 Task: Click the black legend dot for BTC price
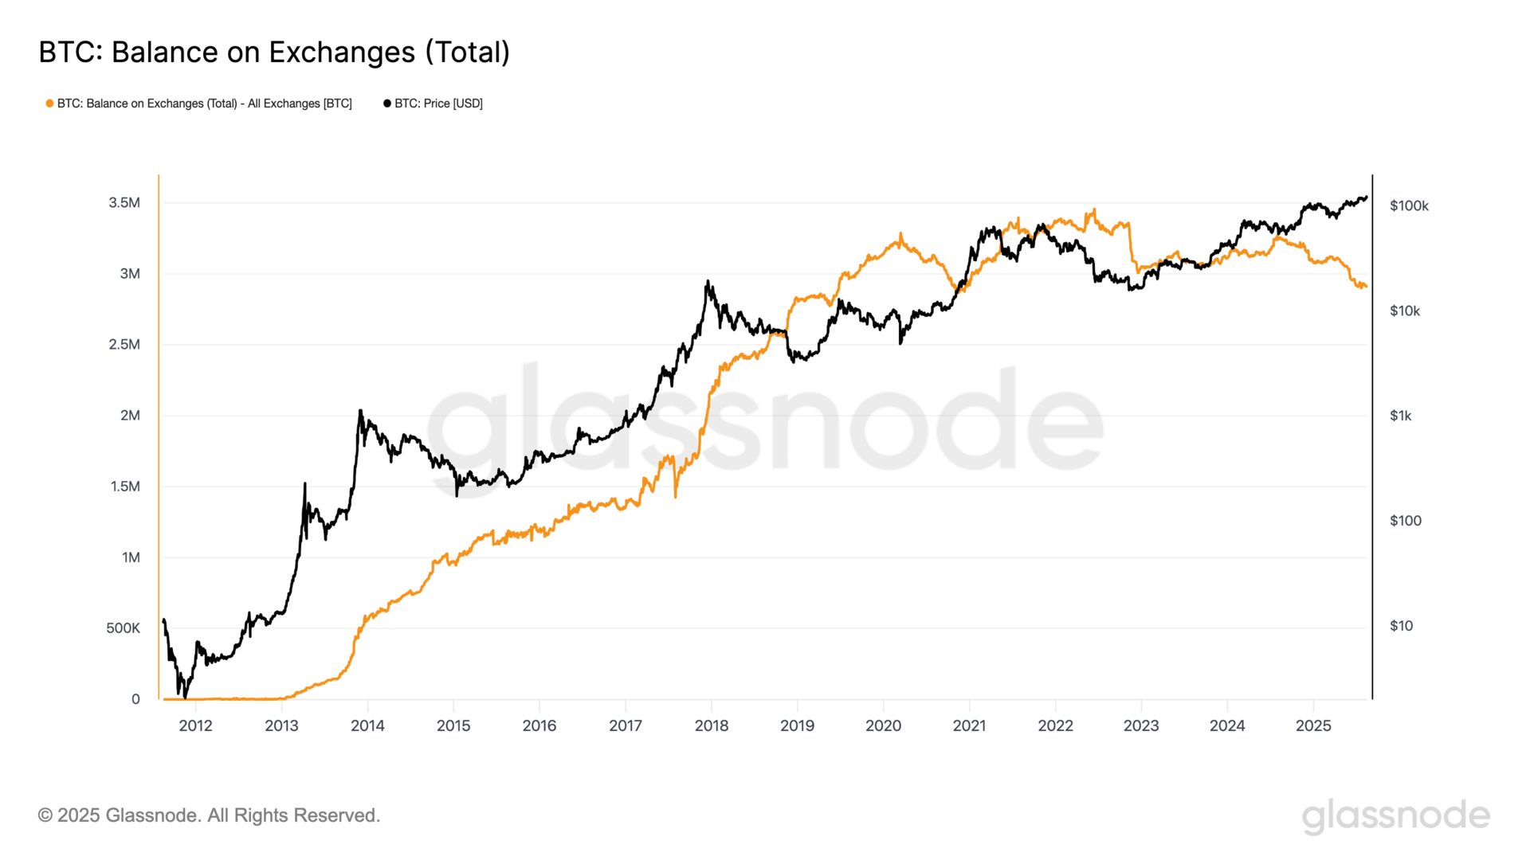(387, 104)
